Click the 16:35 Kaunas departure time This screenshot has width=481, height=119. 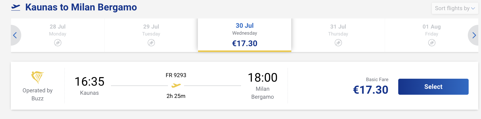89,82
